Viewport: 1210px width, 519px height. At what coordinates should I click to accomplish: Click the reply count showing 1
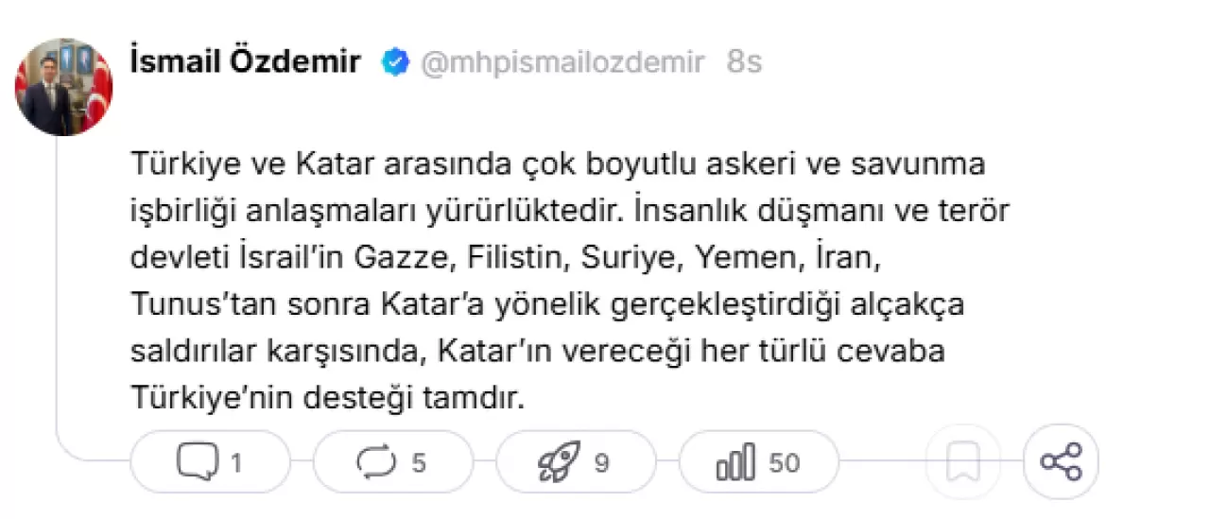click(235, 463)
